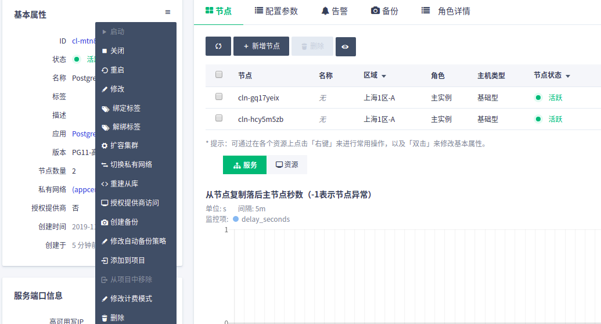
Task: Toggle the select-all checkbox in table header
Action: pyautogui.click(x=219, y=74)
